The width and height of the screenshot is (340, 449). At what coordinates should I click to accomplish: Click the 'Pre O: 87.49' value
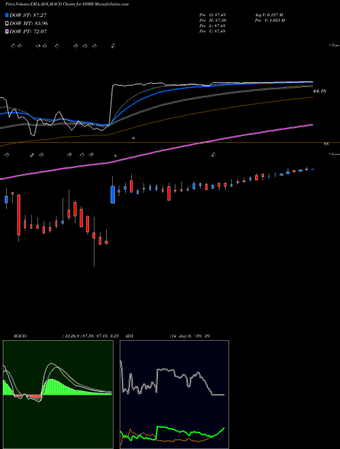(x=212, y=15)
